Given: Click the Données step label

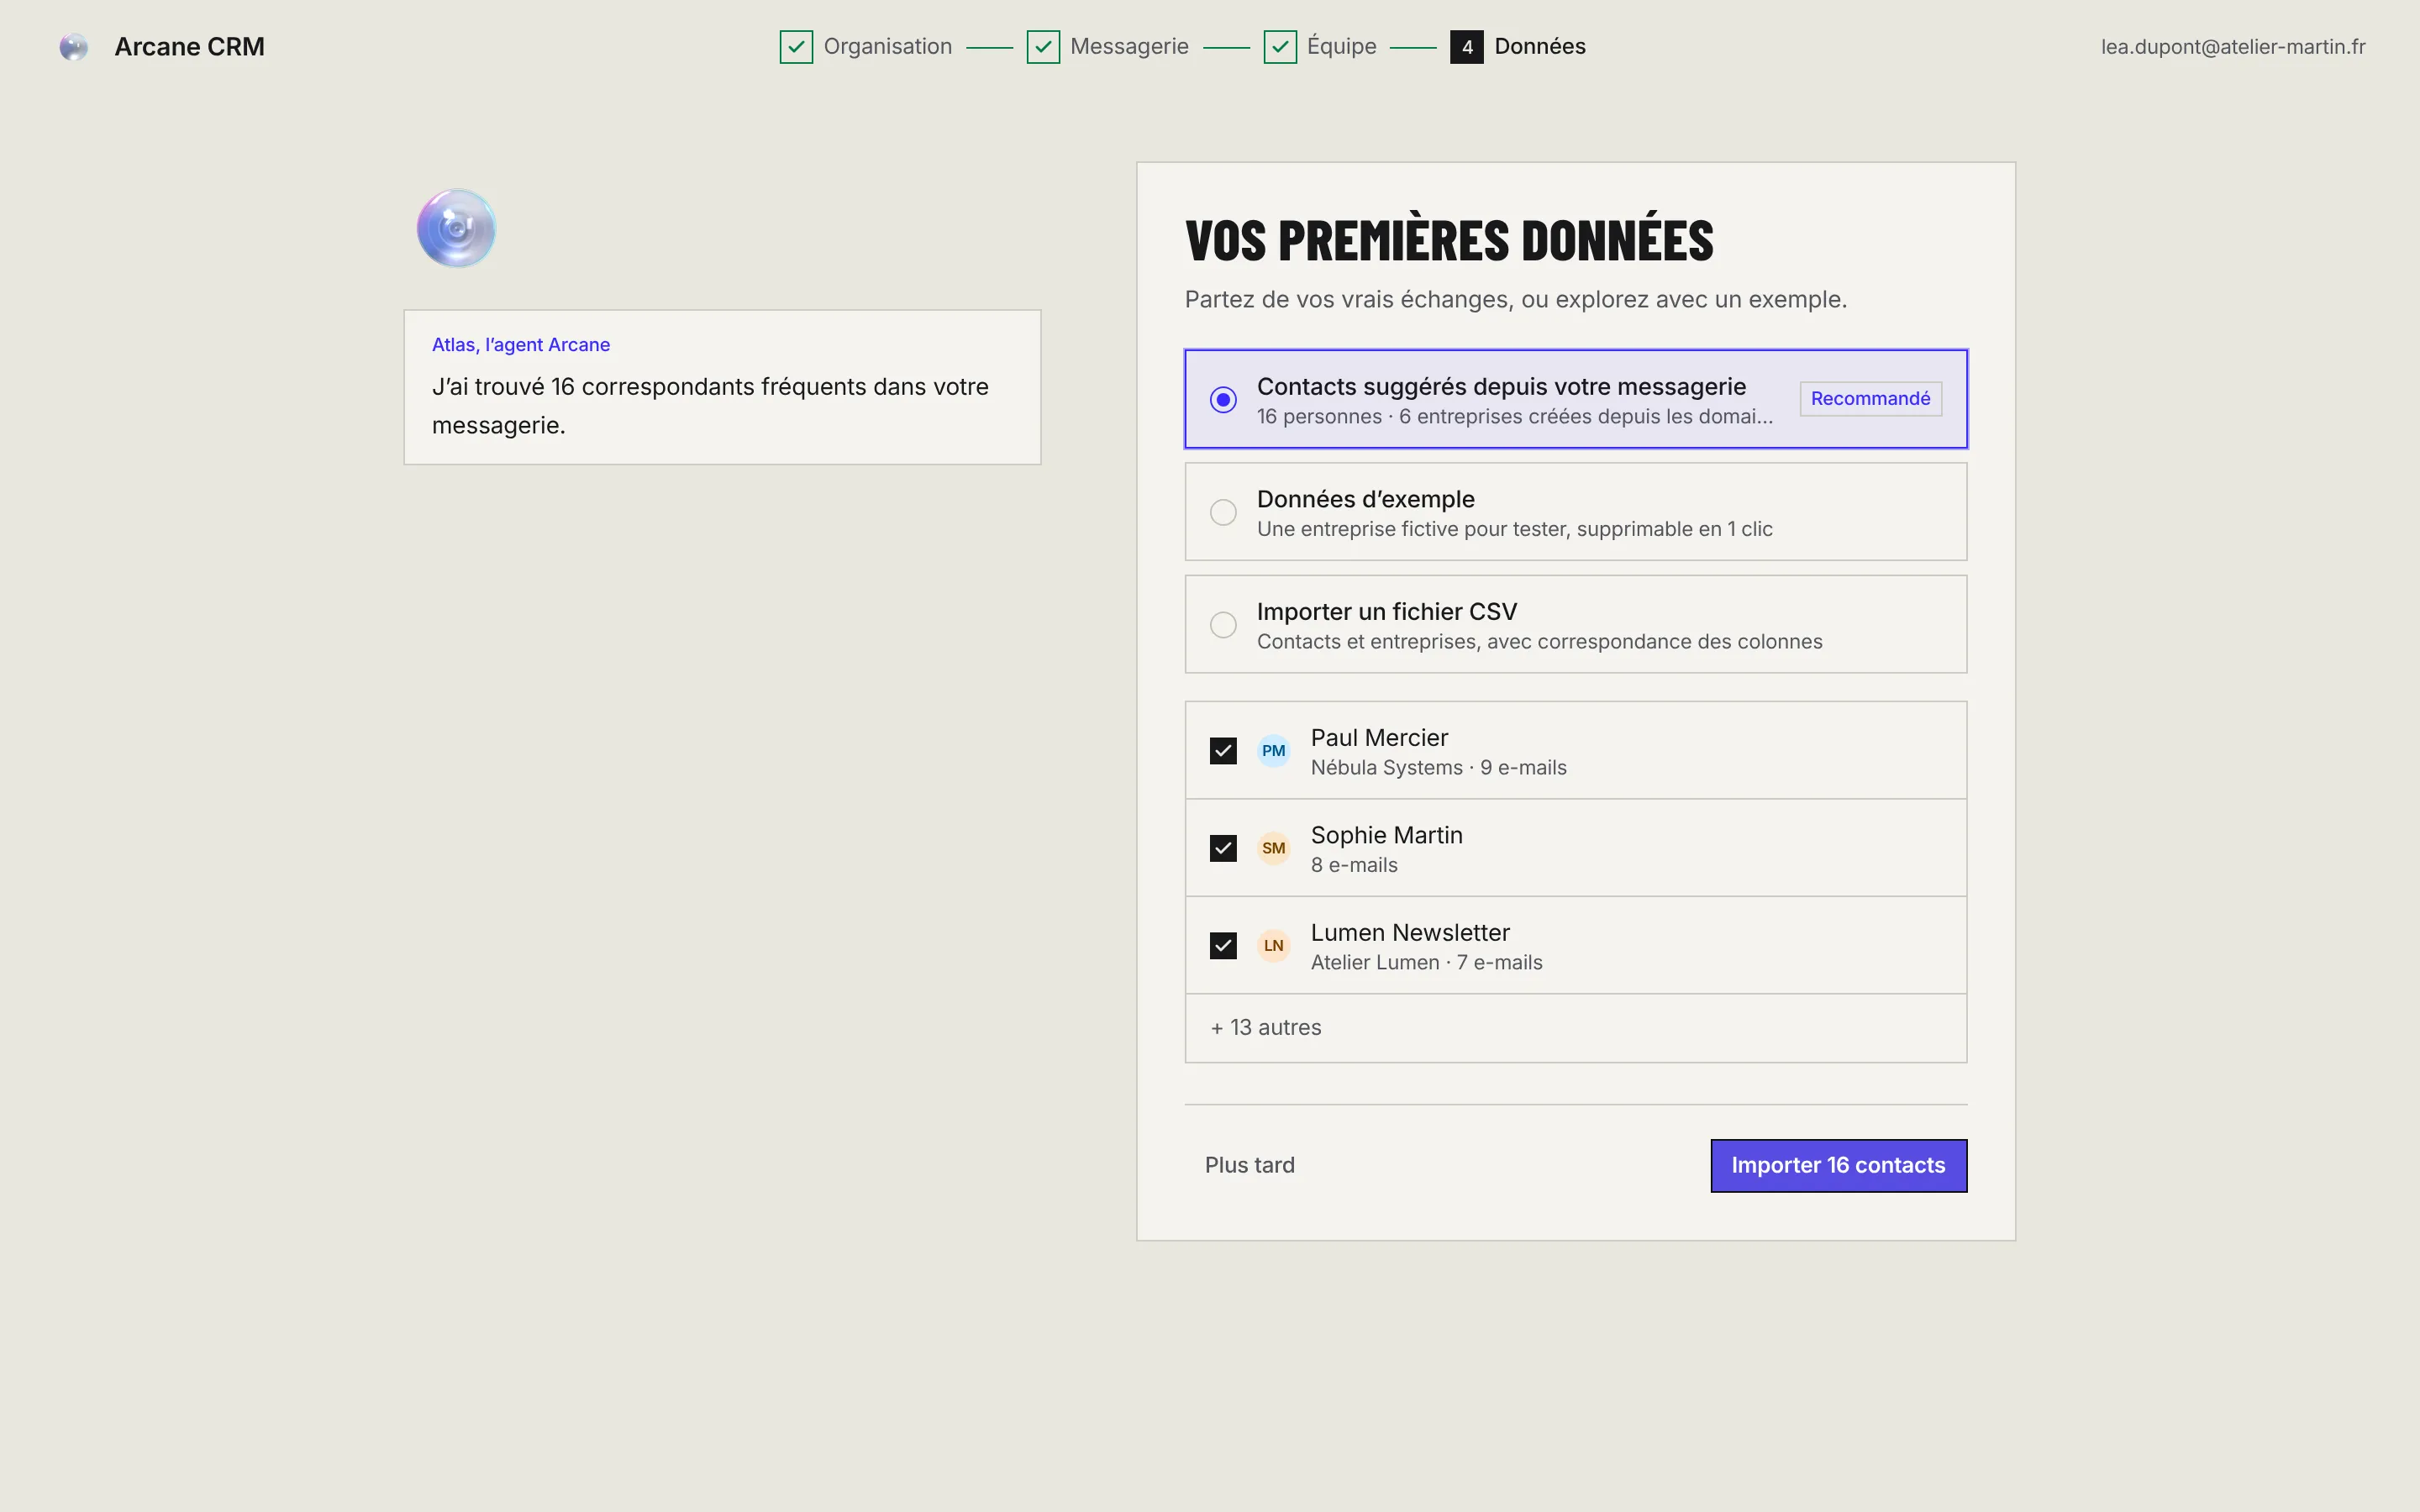Looking at the screenshot, I should (x=1540, y=47).
